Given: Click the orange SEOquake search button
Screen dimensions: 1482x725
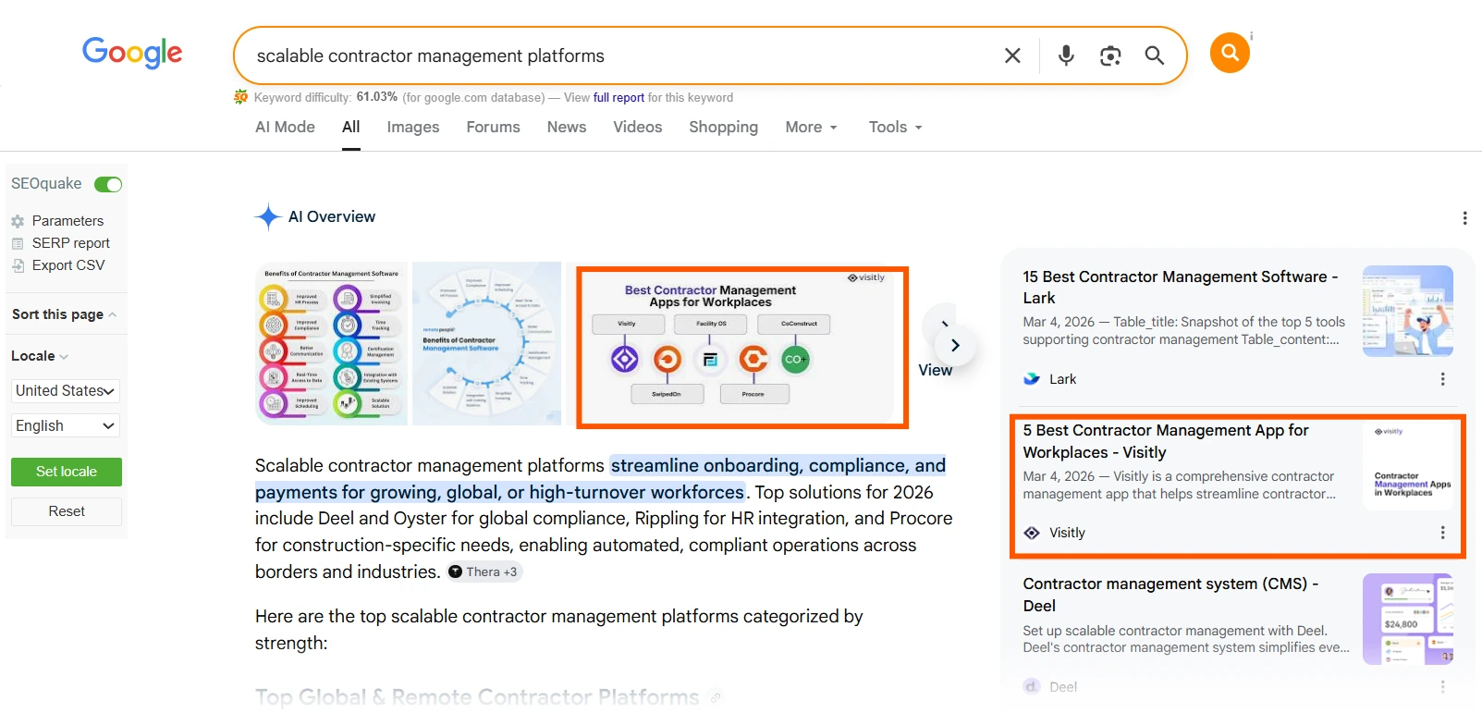Looking at the screenshot, I should (1230, 53).
